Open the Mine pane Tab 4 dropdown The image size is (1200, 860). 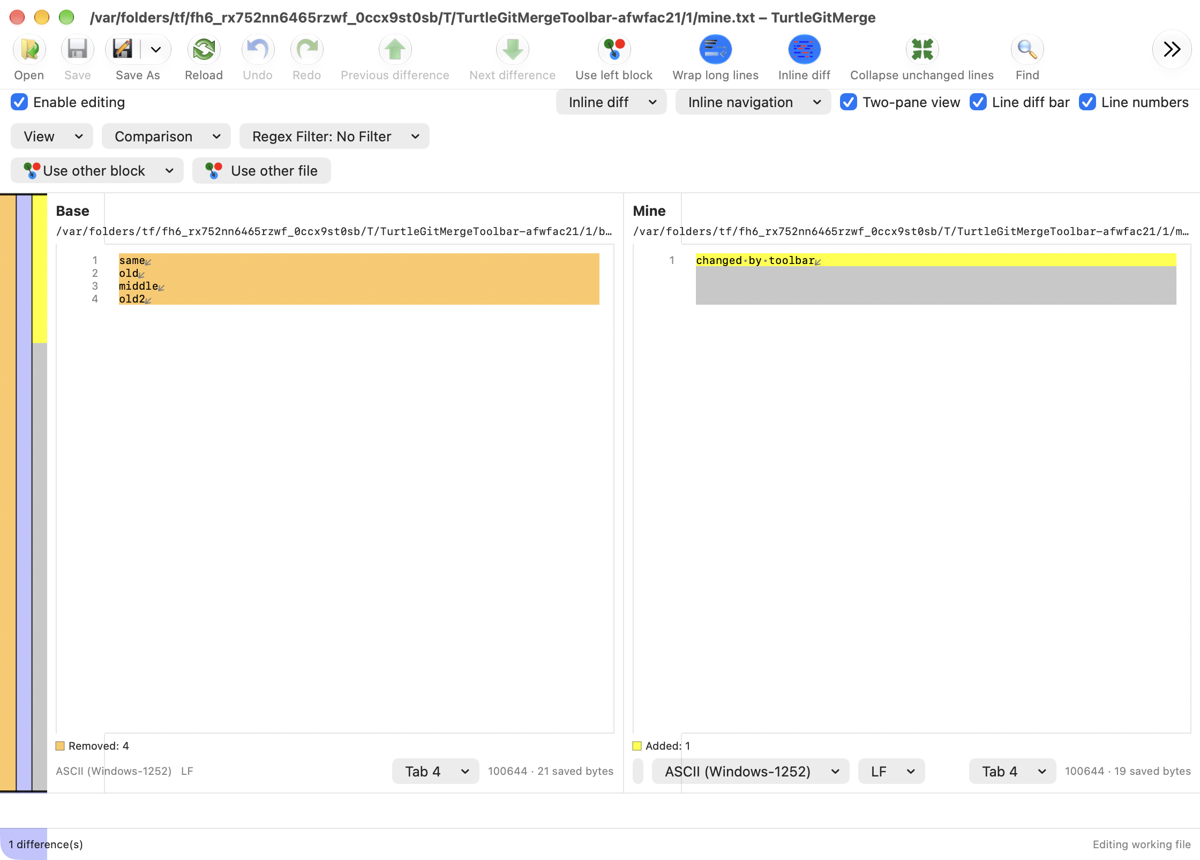point(1012,771)
